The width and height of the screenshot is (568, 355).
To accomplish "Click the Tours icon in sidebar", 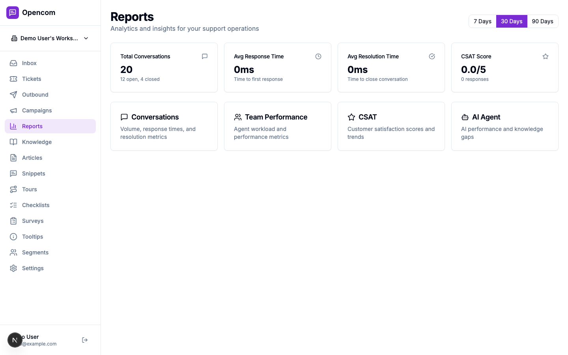I will tap(13, 189).
